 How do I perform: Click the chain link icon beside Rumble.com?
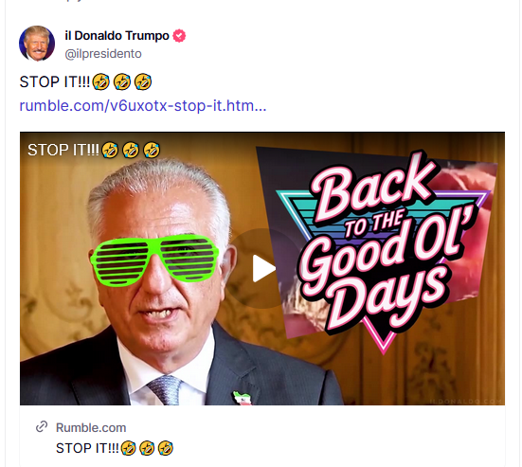(x=42, y=426)
